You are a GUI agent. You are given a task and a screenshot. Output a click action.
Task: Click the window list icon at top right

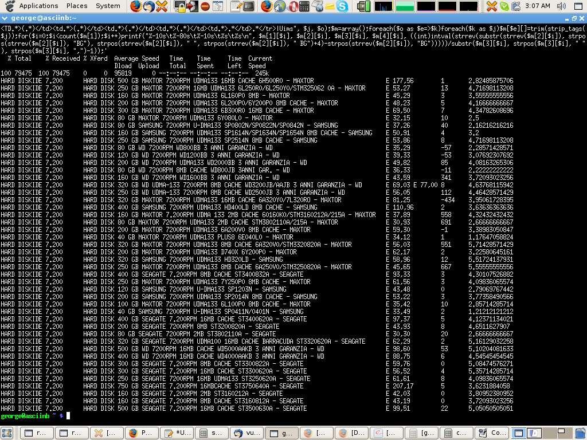click(577, 6)
